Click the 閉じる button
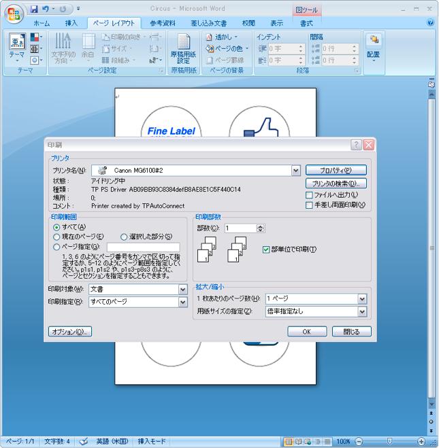This screenshot has height=448, width=439. point(351,332)
